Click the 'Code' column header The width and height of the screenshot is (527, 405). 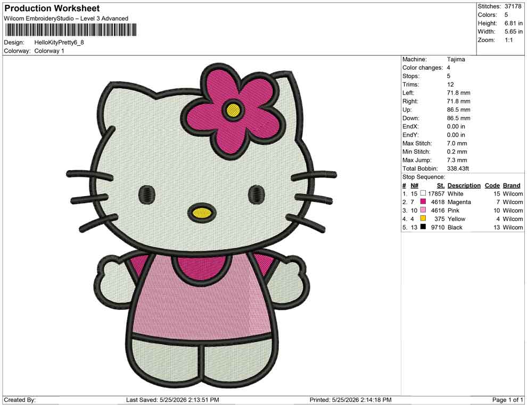click(x=492, y=185)
